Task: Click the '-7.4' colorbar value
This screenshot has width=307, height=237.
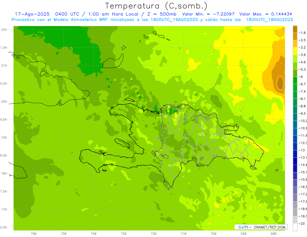Action: coord(302,91)
